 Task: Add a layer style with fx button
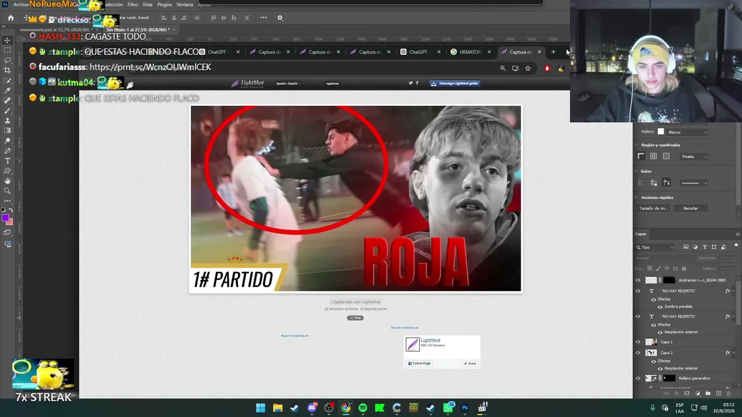[x=676, y=393]
